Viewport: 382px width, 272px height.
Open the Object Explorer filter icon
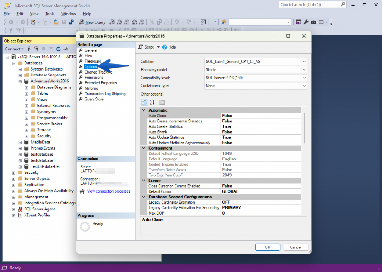tap(51, 49)
